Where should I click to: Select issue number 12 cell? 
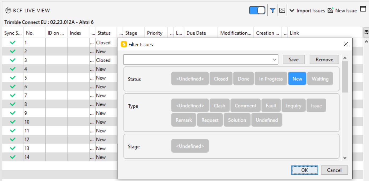[x=35, y=139]
